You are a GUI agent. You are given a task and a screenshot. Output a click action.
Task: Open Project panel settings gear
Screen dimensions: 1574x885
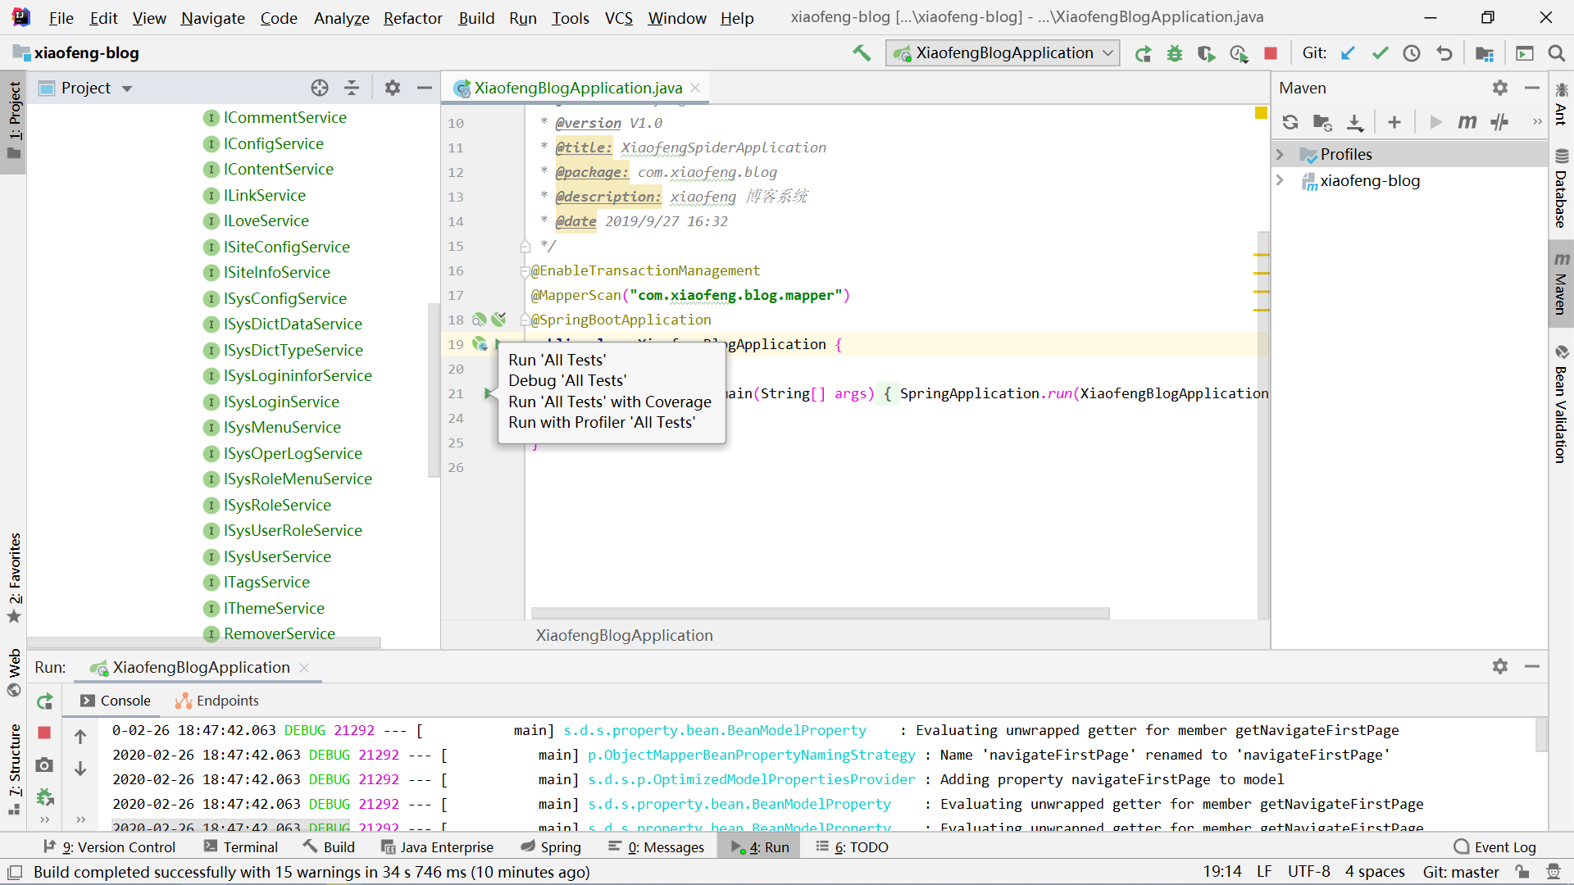(x=393, y=88)
